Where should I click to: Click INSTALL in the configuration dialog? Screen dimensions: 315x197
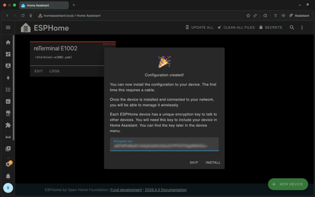(x=213, y=163)
